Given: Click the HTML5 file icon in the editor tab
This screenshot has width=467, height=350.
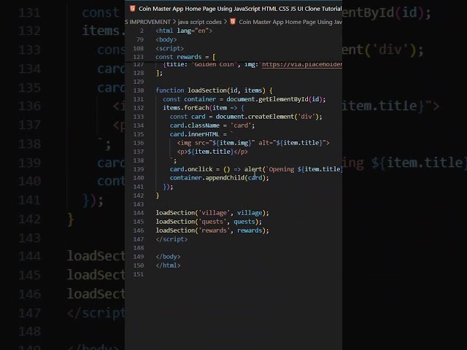Looking at the screenshot, I should click(x=133, y=9).
